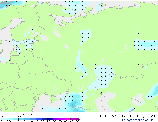This screenshot has height=122, width=158.
Task: Select the 5–10 mm legend swatch
Action: click(x=27, y=119)
